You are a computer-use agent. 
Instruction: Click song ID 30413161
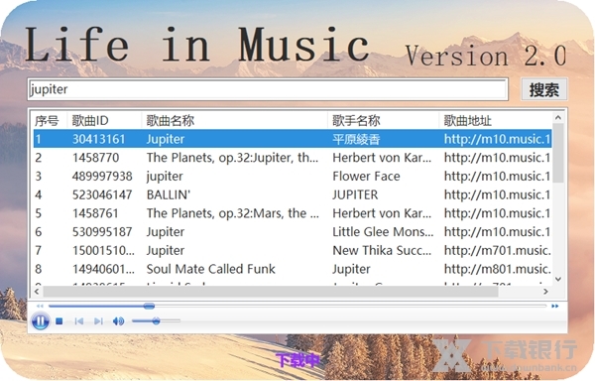[x=98, y=139]
